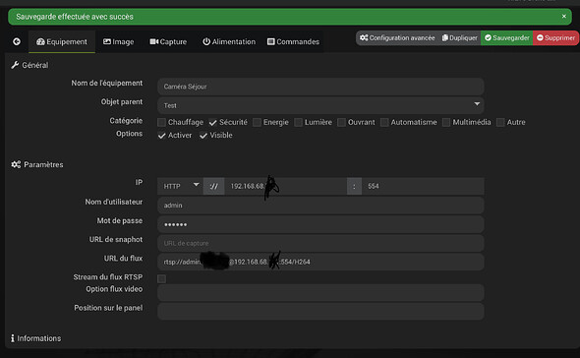
Task: Click the '://' protocol separator
Action: [x=213, y=186]
